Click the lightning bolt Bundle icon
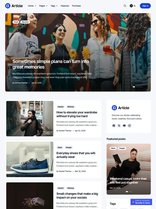 point(133,202)
